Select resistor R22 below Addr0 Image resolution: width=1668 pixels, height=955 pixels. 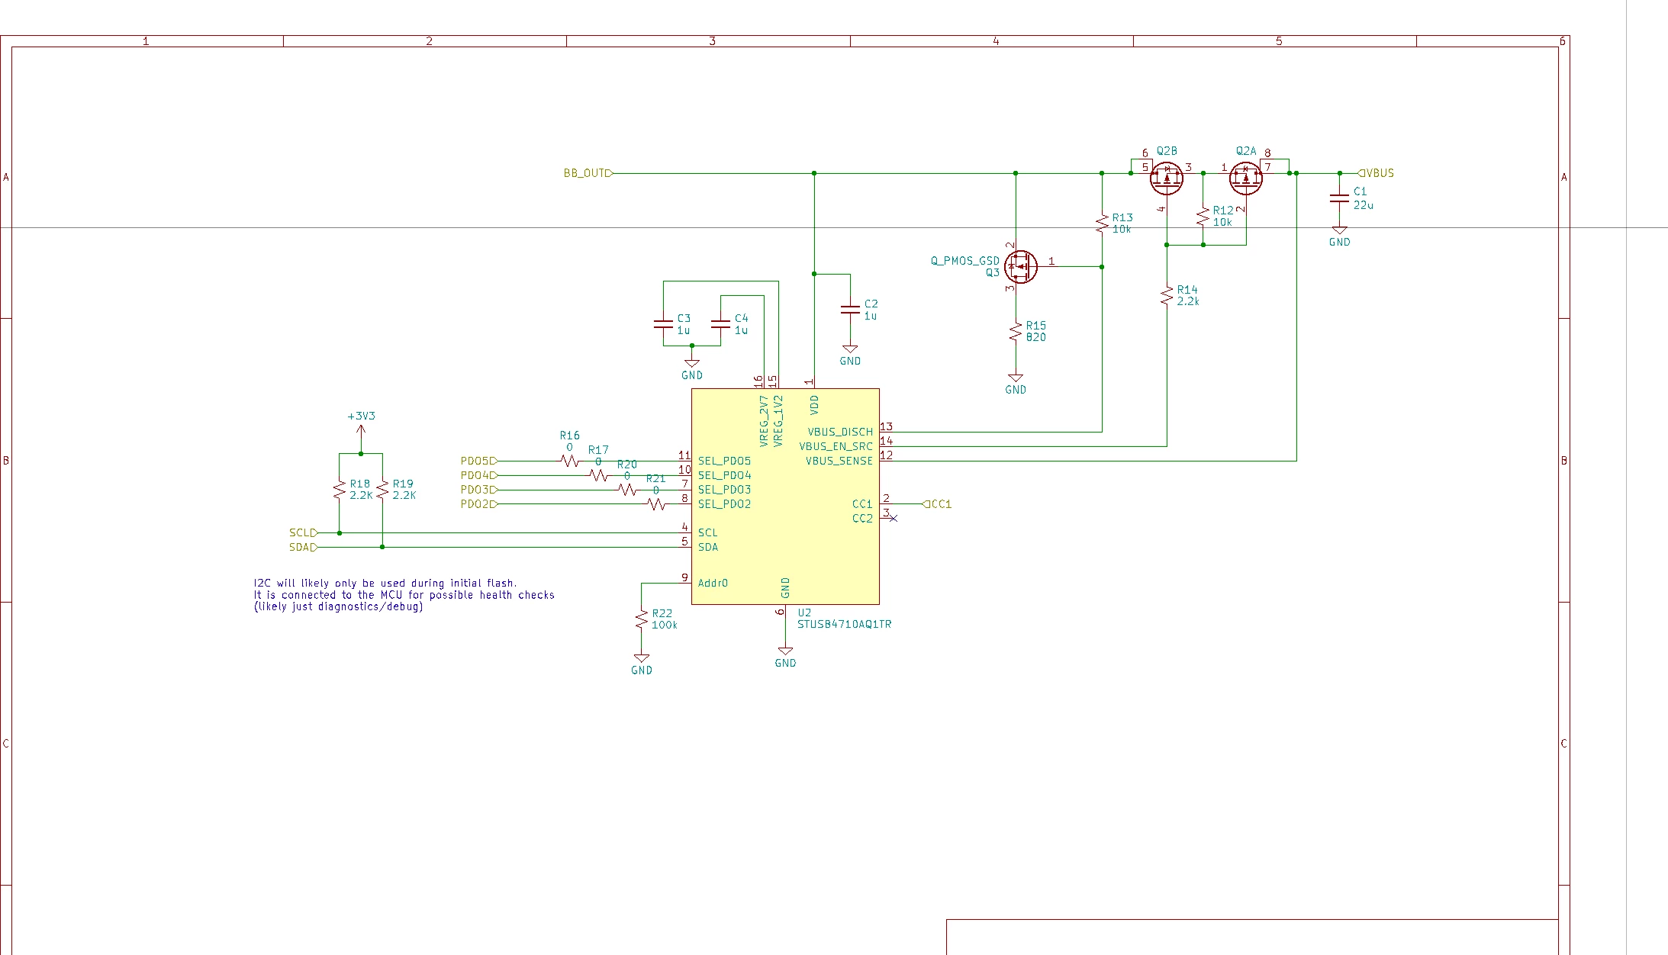[642, 619]
